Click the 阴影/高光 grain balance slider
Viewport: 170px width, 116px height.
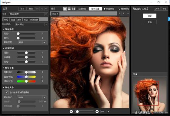(x=26, y=72)
